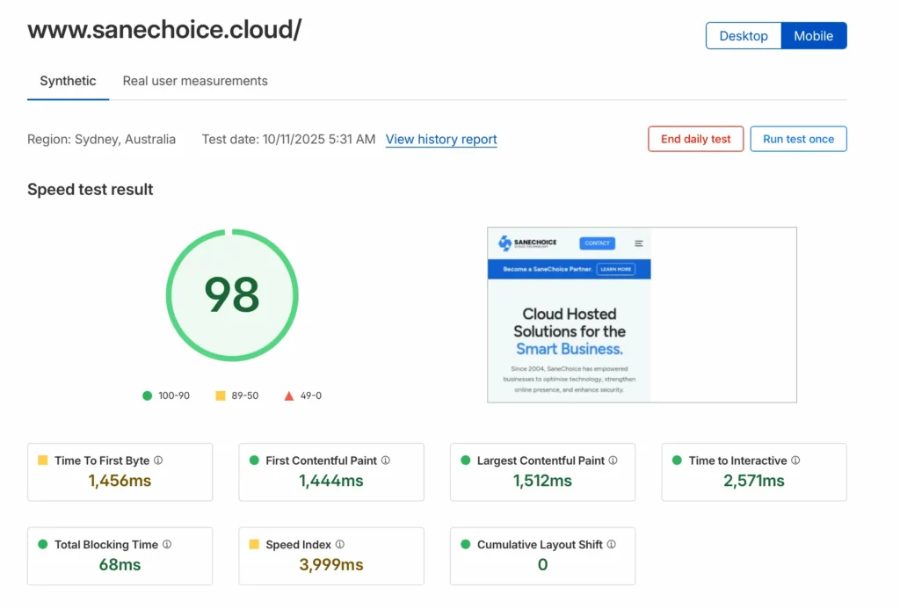Viewport: 900px width, 609px height.
Task: Click the yellow 89-50 legend square
Action: pos(221,395)
